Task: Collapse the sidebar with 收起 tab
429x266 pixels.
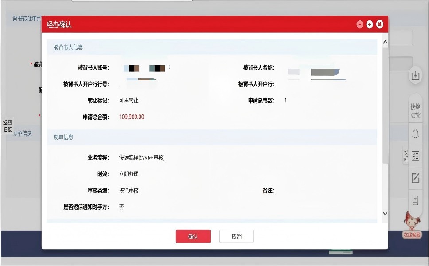Action: pos(406,156)
